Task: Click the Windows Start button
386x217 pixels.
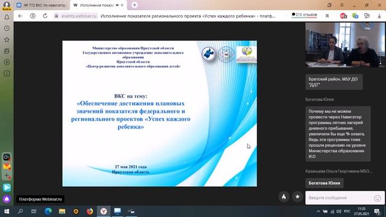Action: 7,211
